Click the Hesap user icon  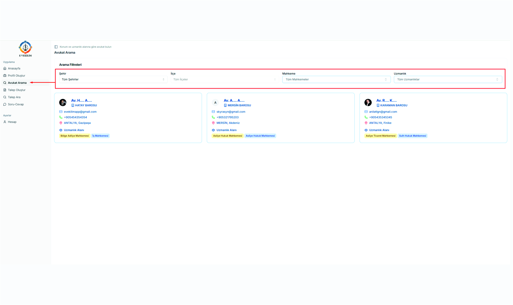click(x=5, y=122)
